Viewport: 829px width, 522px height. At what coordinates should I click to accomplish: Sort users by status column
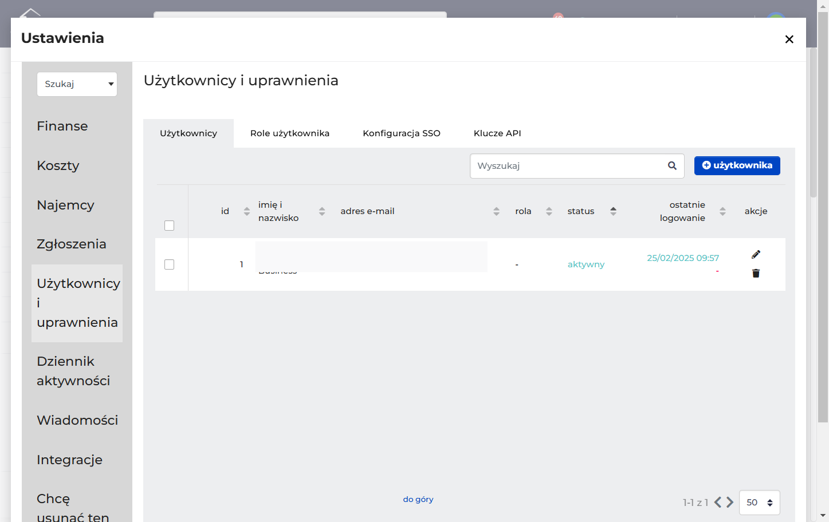(x=613, y=211)
